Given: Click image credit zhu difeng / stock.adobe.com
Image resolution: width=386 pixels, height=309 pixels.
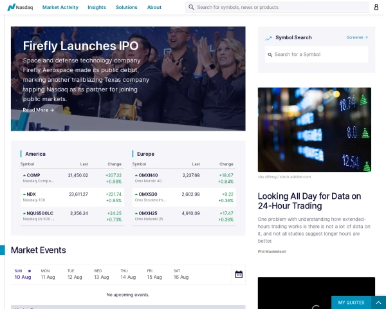Looking at the screenshot, I should tap(284, 176).
